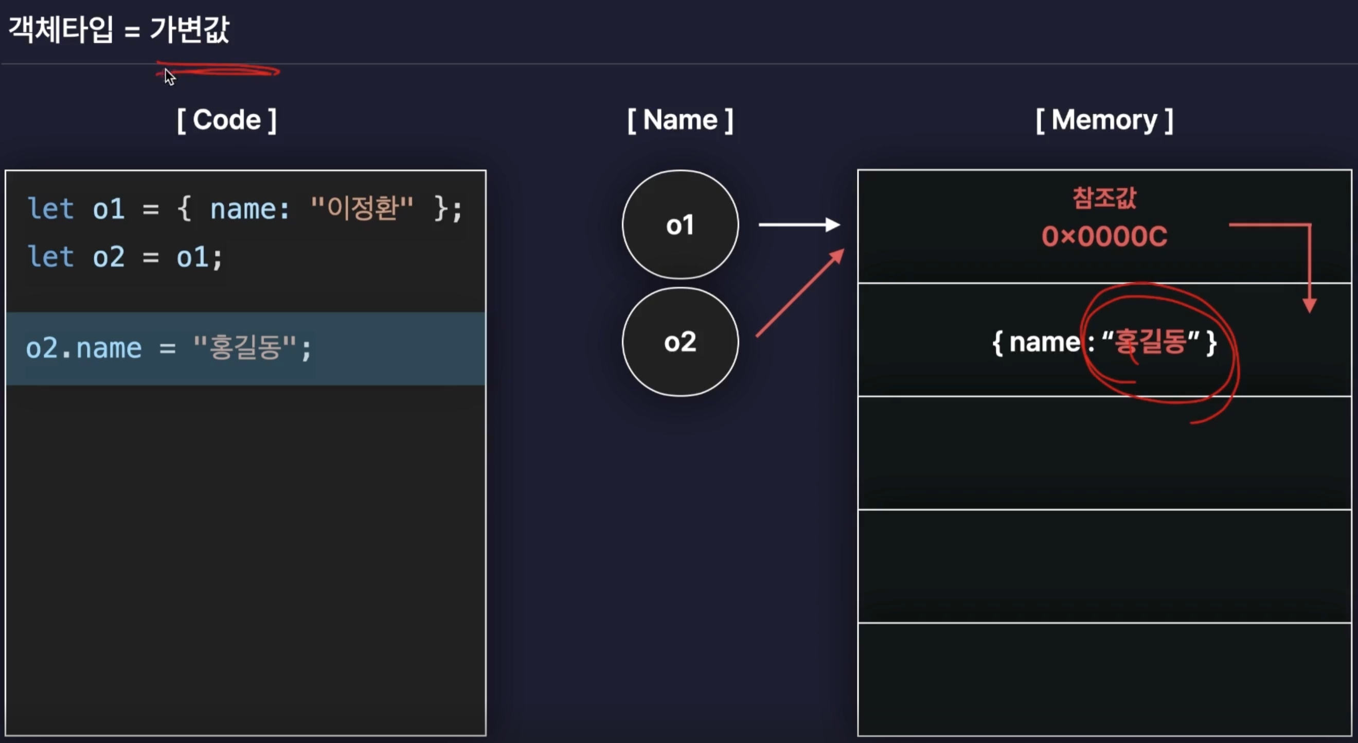Click the red hand-drawn circle around 홍길동
The width and height of the screenshot is (1358, 743).
point(1160,352)
